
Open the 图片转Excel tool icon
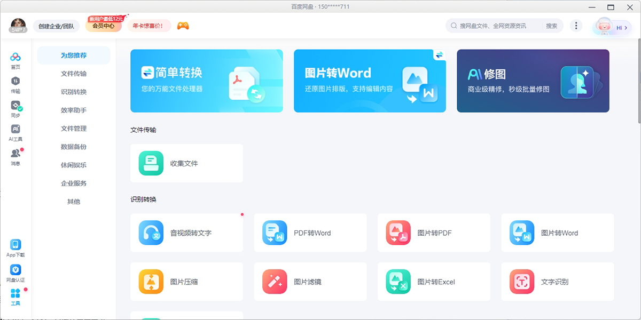pyautogui.click(x=398, y=282)
